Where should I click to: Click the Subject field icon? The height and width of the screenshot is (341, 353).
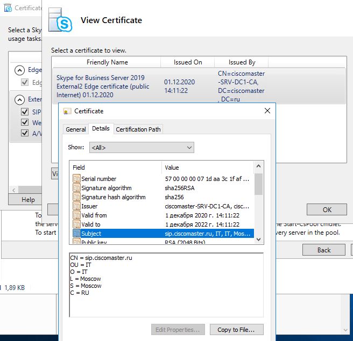click(x=76, y=234)
